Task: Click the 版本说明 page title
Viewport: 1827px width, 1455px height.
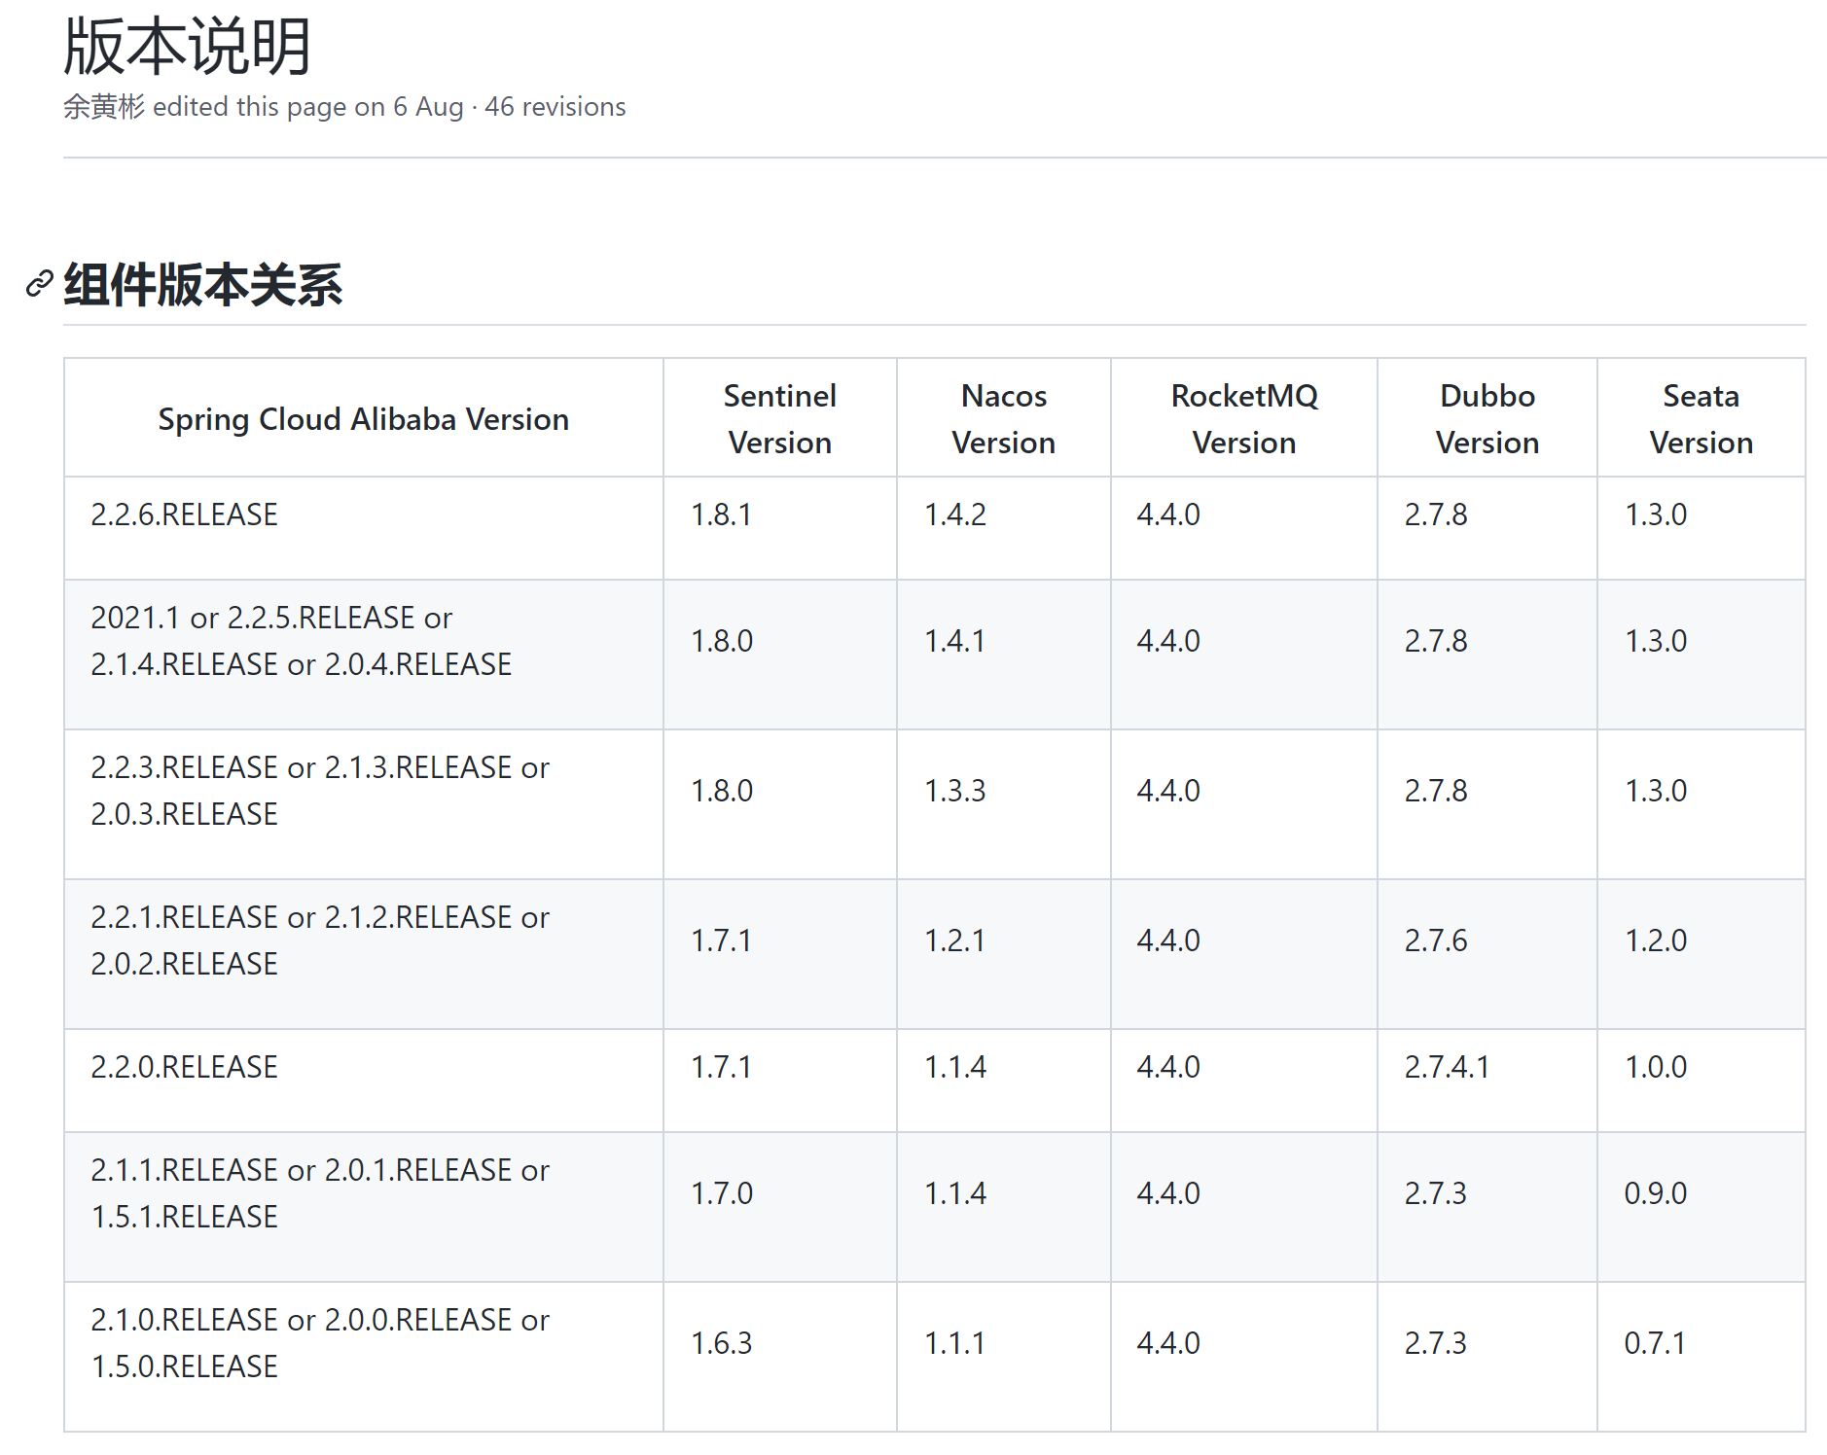Action: [x=187, y=46]
